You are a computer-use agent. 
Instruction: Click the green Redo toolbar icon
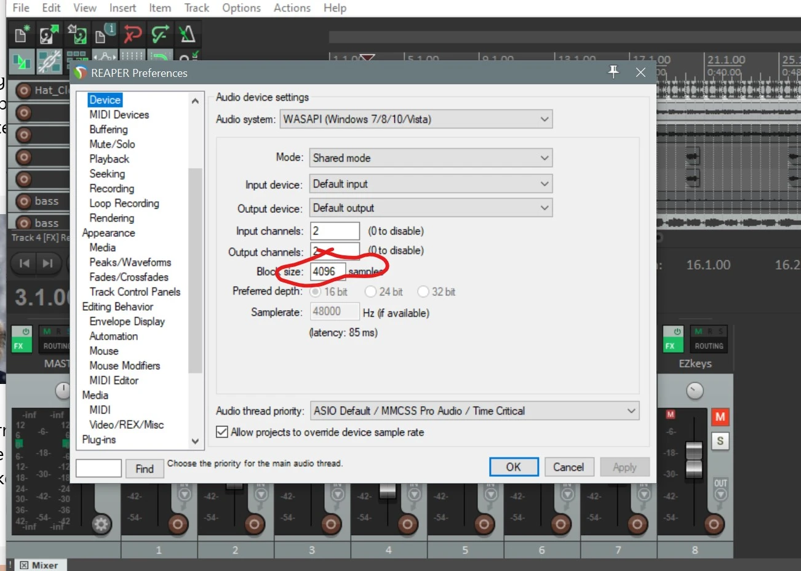click(160, 34)
